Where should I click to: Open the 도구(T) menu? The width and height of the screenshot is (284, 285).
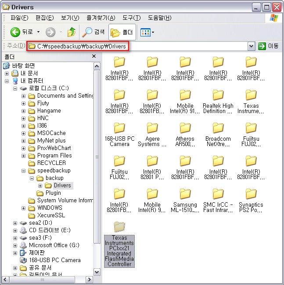(132, 18)
